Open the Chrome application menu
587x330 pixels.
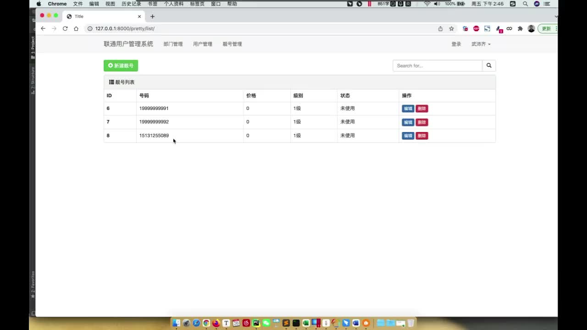[x=57, y=4]
